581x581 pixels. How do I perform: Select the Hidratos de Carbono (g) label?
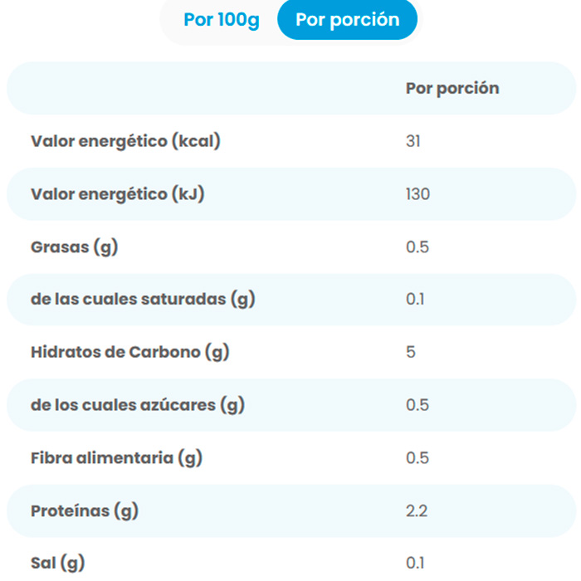pos(129,352)
